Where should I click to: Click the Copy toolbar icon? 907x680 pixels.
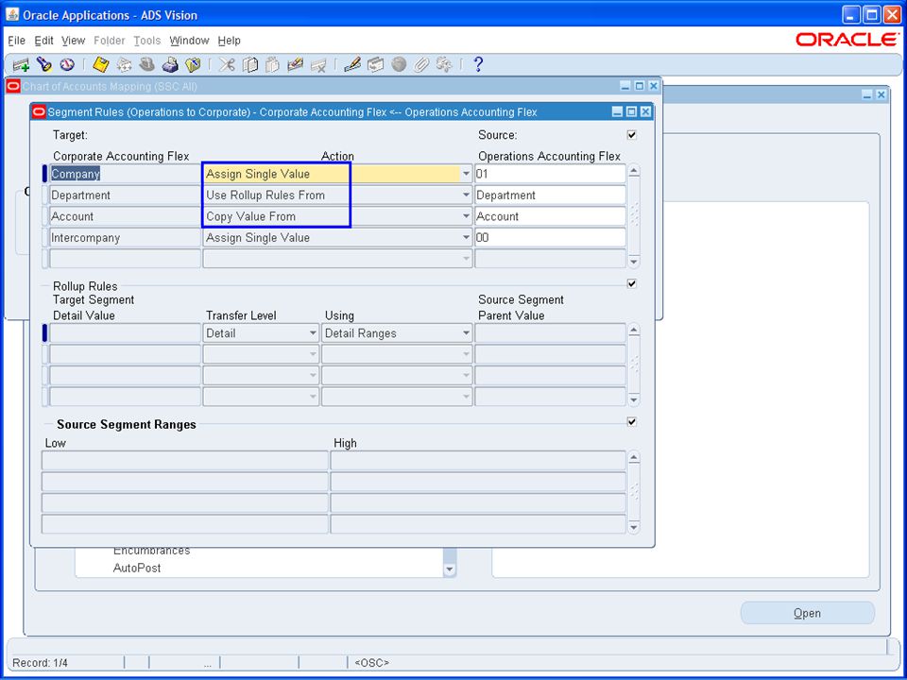249,65
